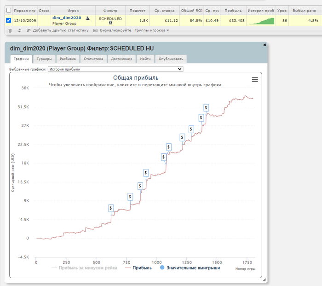This screenshot has width=322, height=286.
Task: Open the chart hamburger menu icon
Action: pos(255,79)
